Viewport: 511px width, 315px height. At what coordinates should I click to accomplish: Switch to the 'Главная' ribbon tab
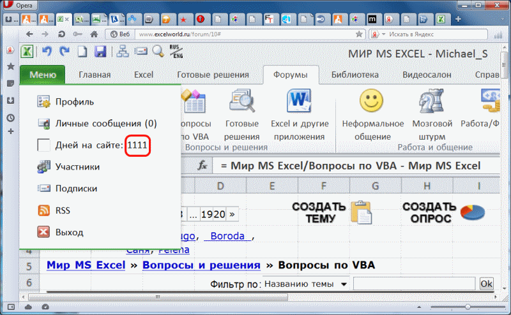pyautogui.click(x=95, y=75)
